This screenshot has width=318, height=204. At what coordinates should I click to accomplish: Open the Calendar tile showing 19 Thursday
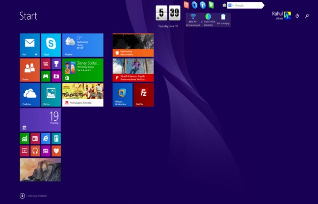point(40,120)
